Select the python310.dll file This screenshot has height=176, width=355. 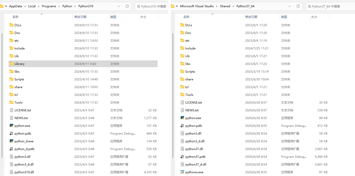click(24, 172)
